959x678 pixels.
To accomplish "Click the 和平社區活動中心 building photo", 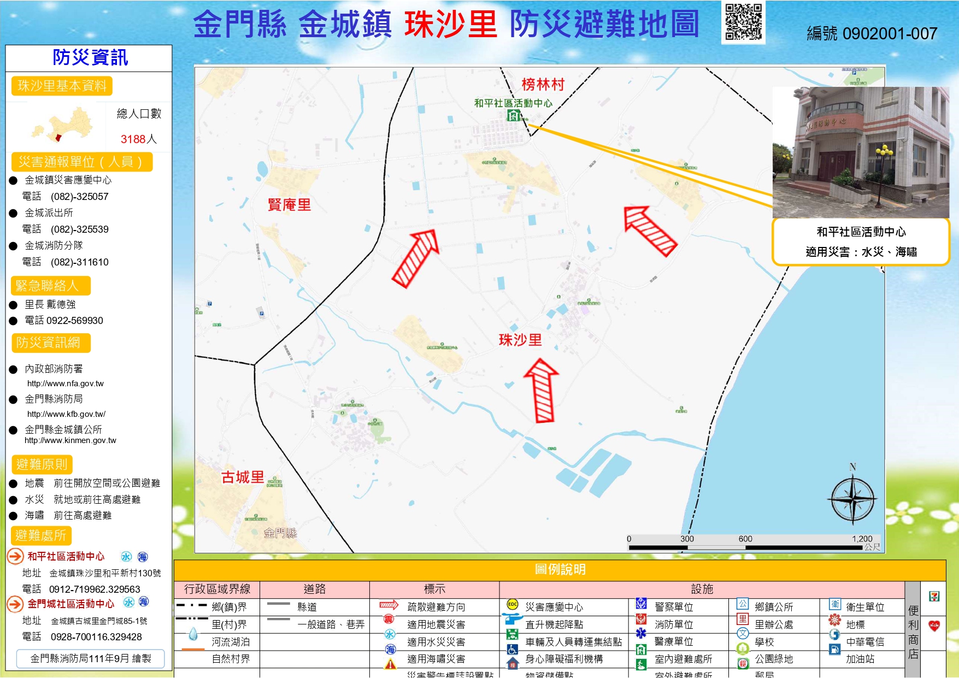I will [860, 152].
